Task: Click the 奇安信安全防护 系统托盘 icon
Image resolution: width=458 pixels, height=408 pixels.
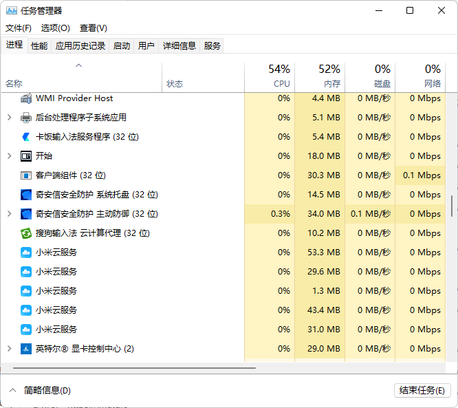Action: pos(26,195)
